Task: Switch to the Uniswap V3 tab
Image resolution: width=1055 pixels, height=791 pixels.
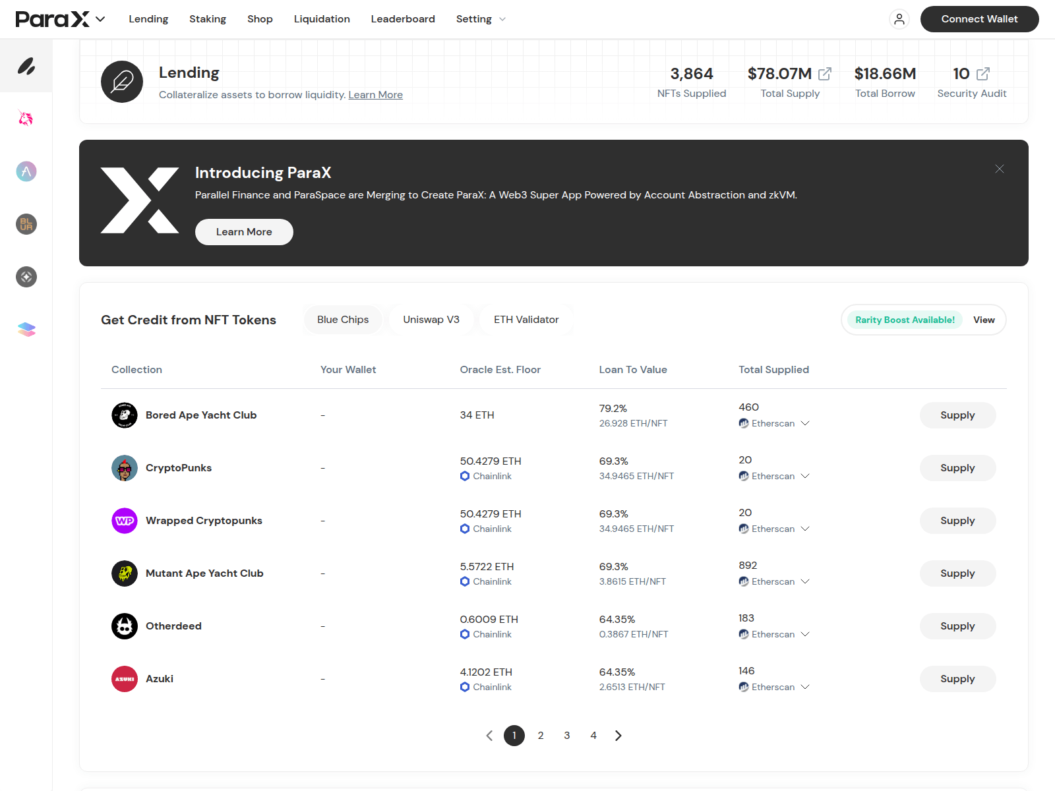Action: point(431,320)
